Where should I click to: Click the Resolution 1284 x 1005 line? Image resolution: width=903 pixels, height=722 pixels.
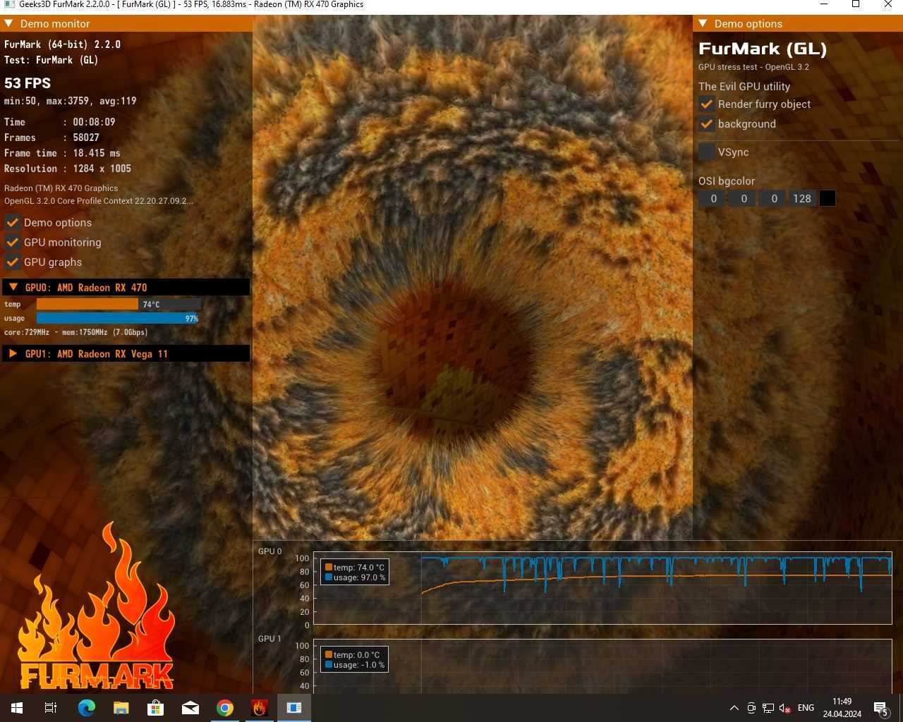[x=68, y=169]
